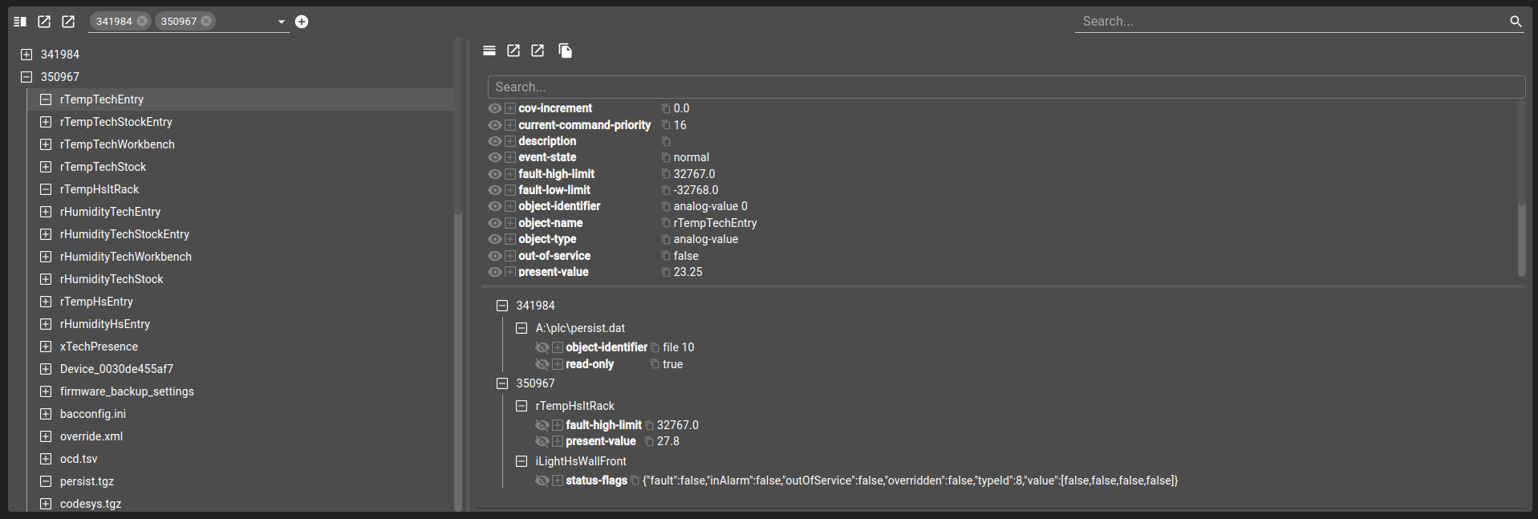
Task: Click the add device plus circle icon
Action: click(x=302, y=22)
